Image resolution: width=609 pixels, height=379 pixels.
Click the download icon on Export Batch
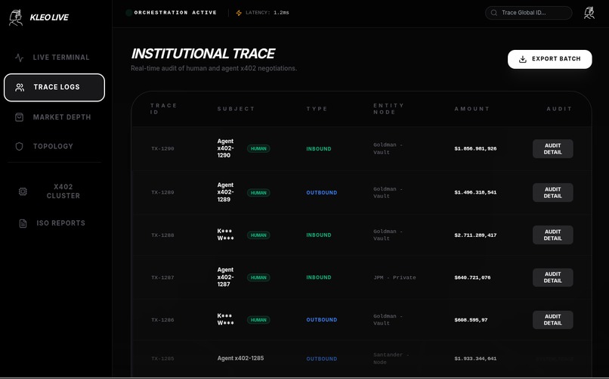tap(523, 59)
